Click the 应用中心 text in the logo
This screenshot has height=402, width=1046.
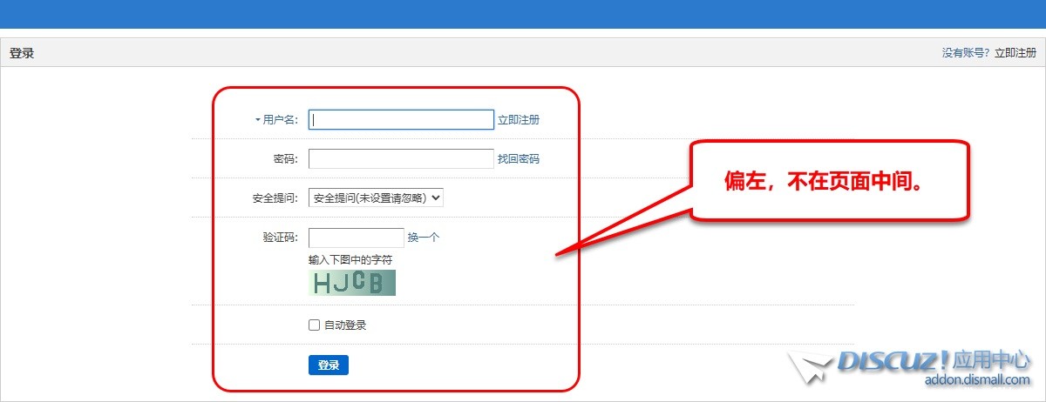(x=992, y=359)
